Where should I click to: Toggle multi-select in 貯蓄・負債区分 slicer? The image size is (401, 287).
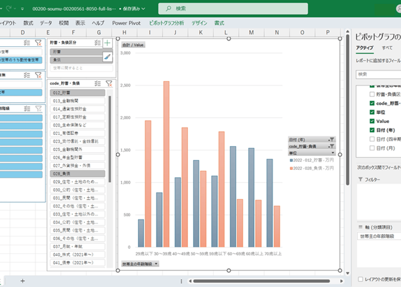click(98, 43)
